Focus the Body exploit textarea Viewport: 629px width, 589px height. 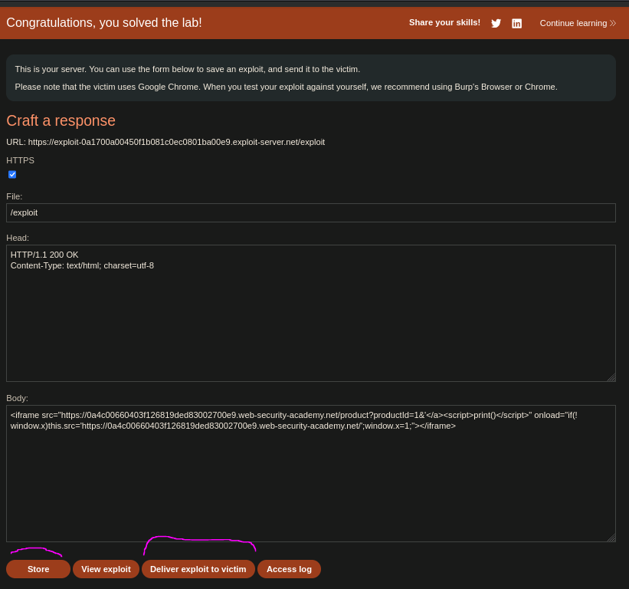click(x=311, y=473)
